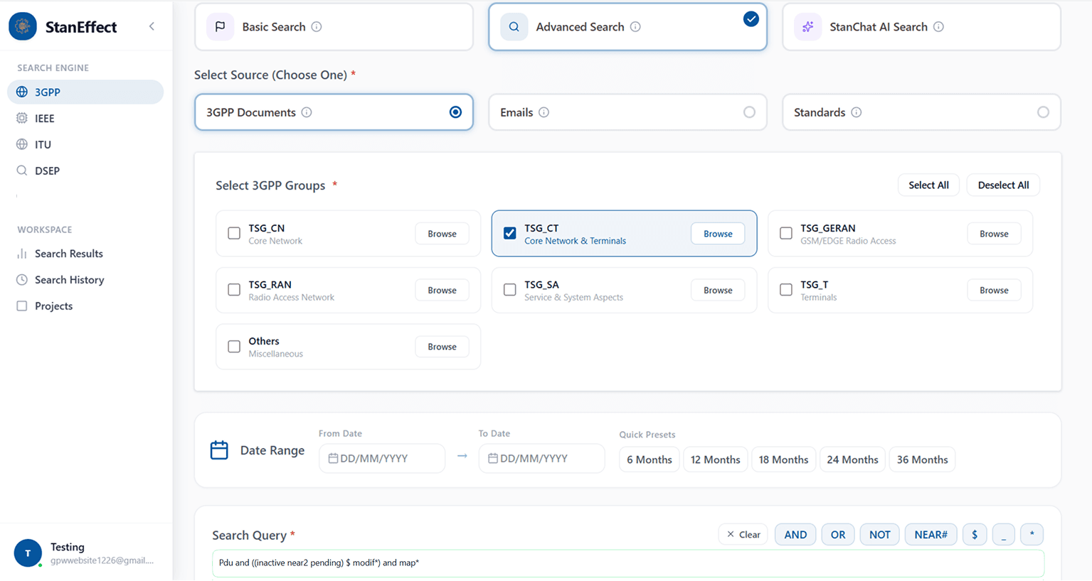This screenshot has width=1092, height=581.
Task: Click info icon next to StanChat AI Search
Action: (938, 27)
